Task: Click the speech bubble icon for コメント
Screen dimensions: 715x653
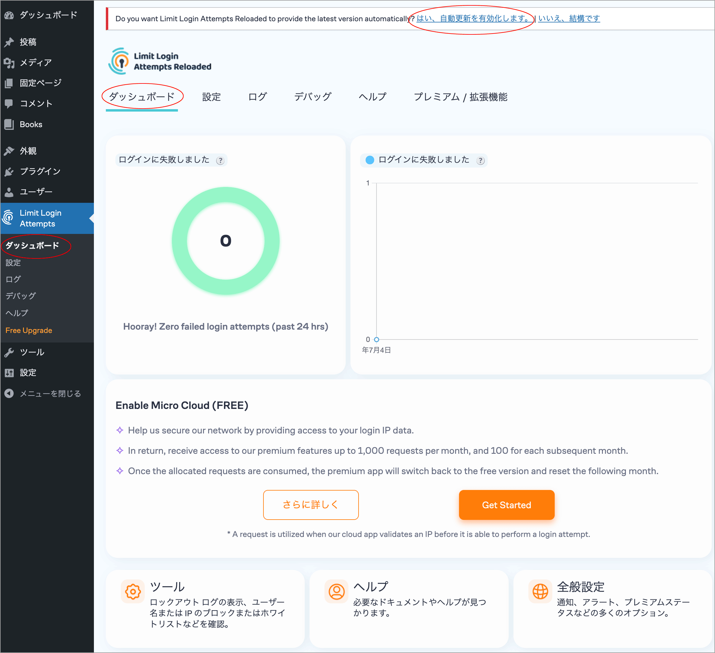Action: click(x=9, y=103)
